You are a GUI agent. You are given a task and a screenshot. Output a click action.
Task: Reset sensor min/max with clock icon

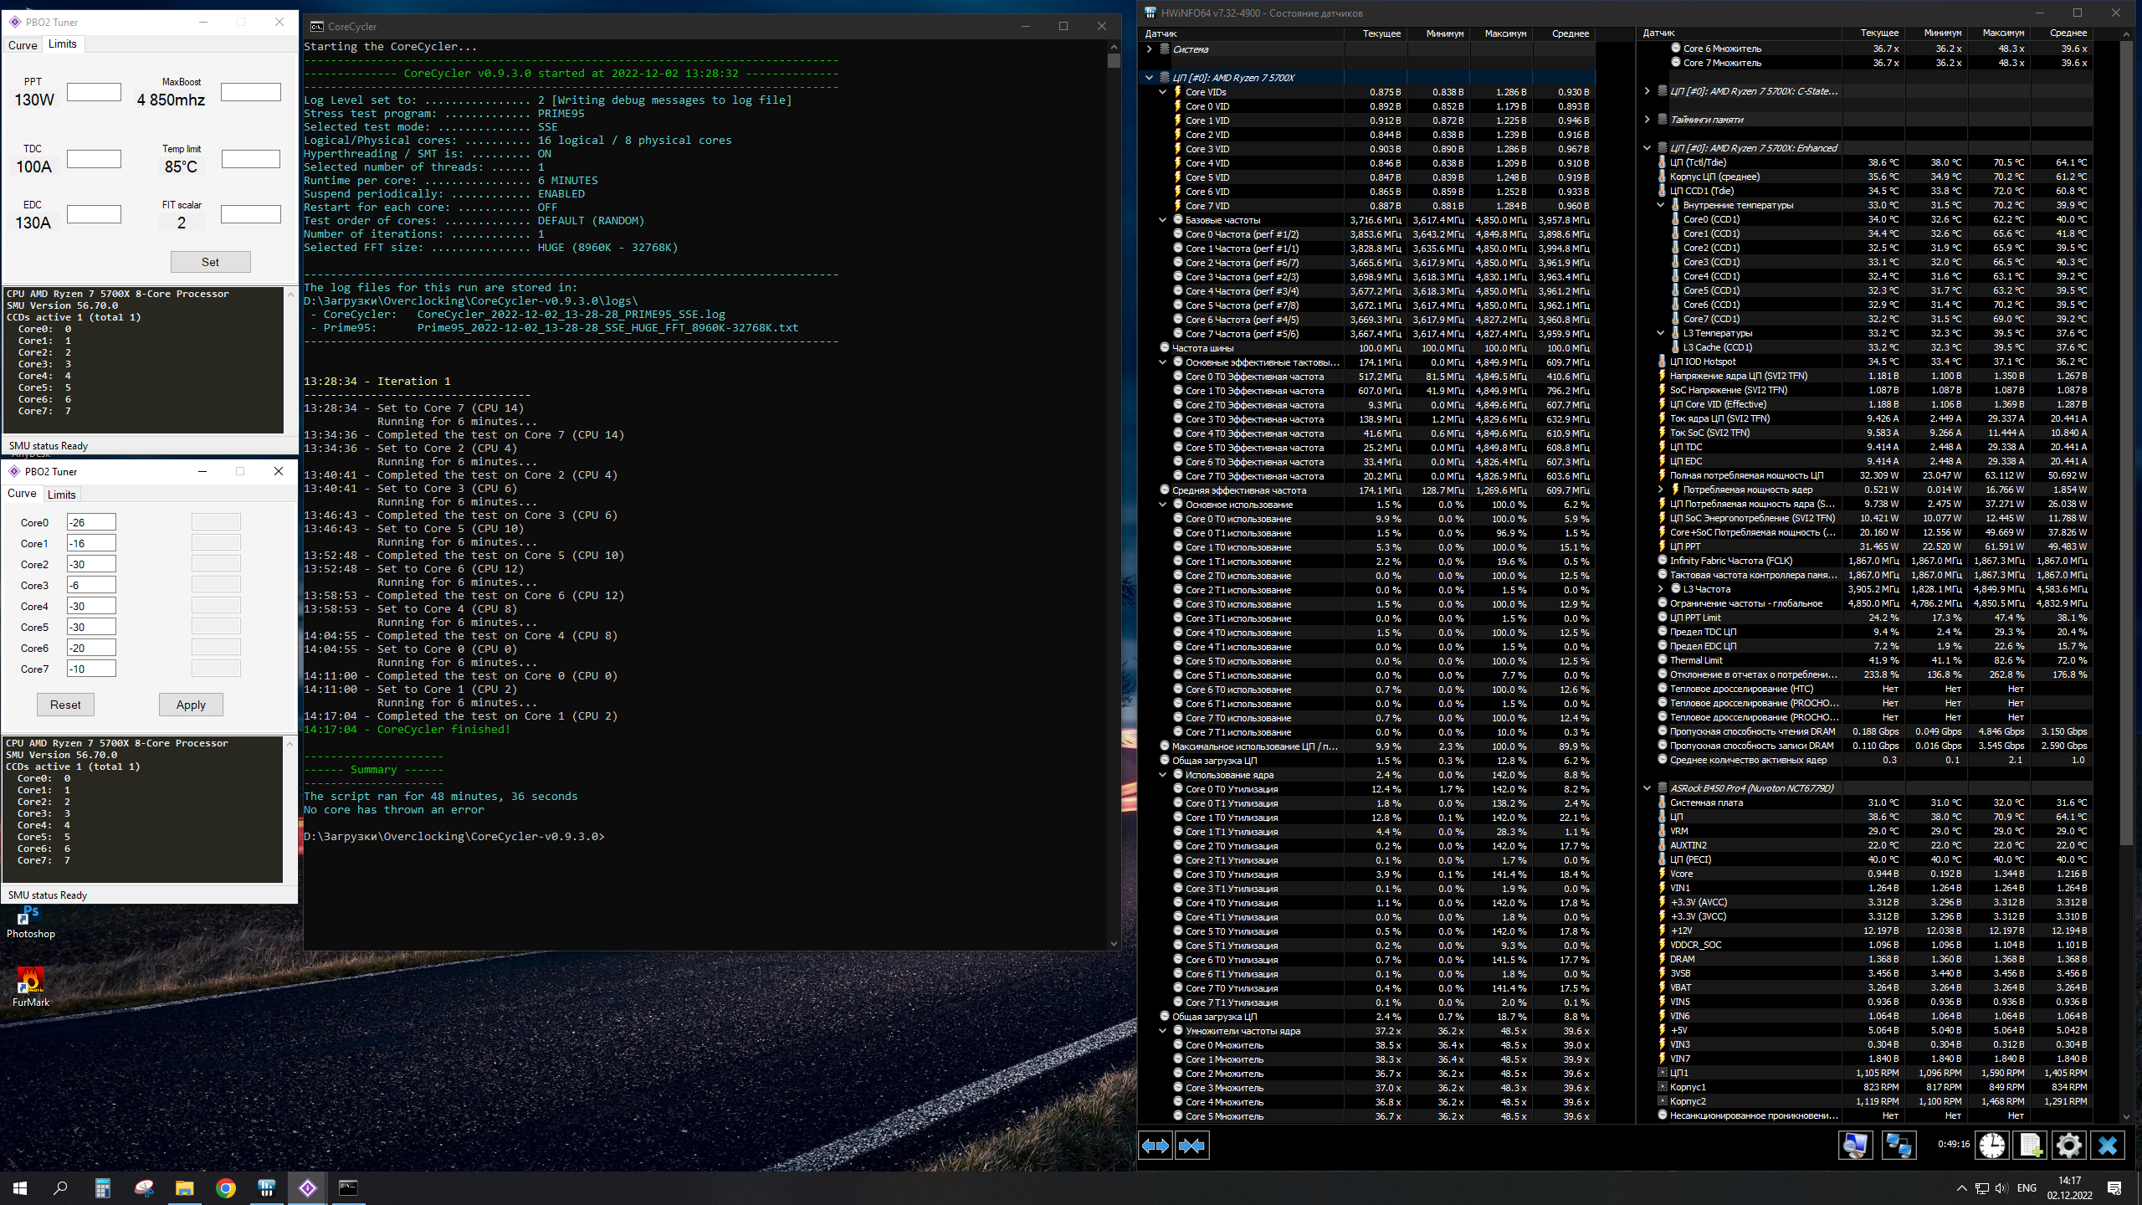click(1991, 1146)
